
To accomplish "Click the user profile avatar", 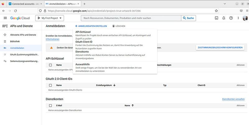I will coord(245,18).
